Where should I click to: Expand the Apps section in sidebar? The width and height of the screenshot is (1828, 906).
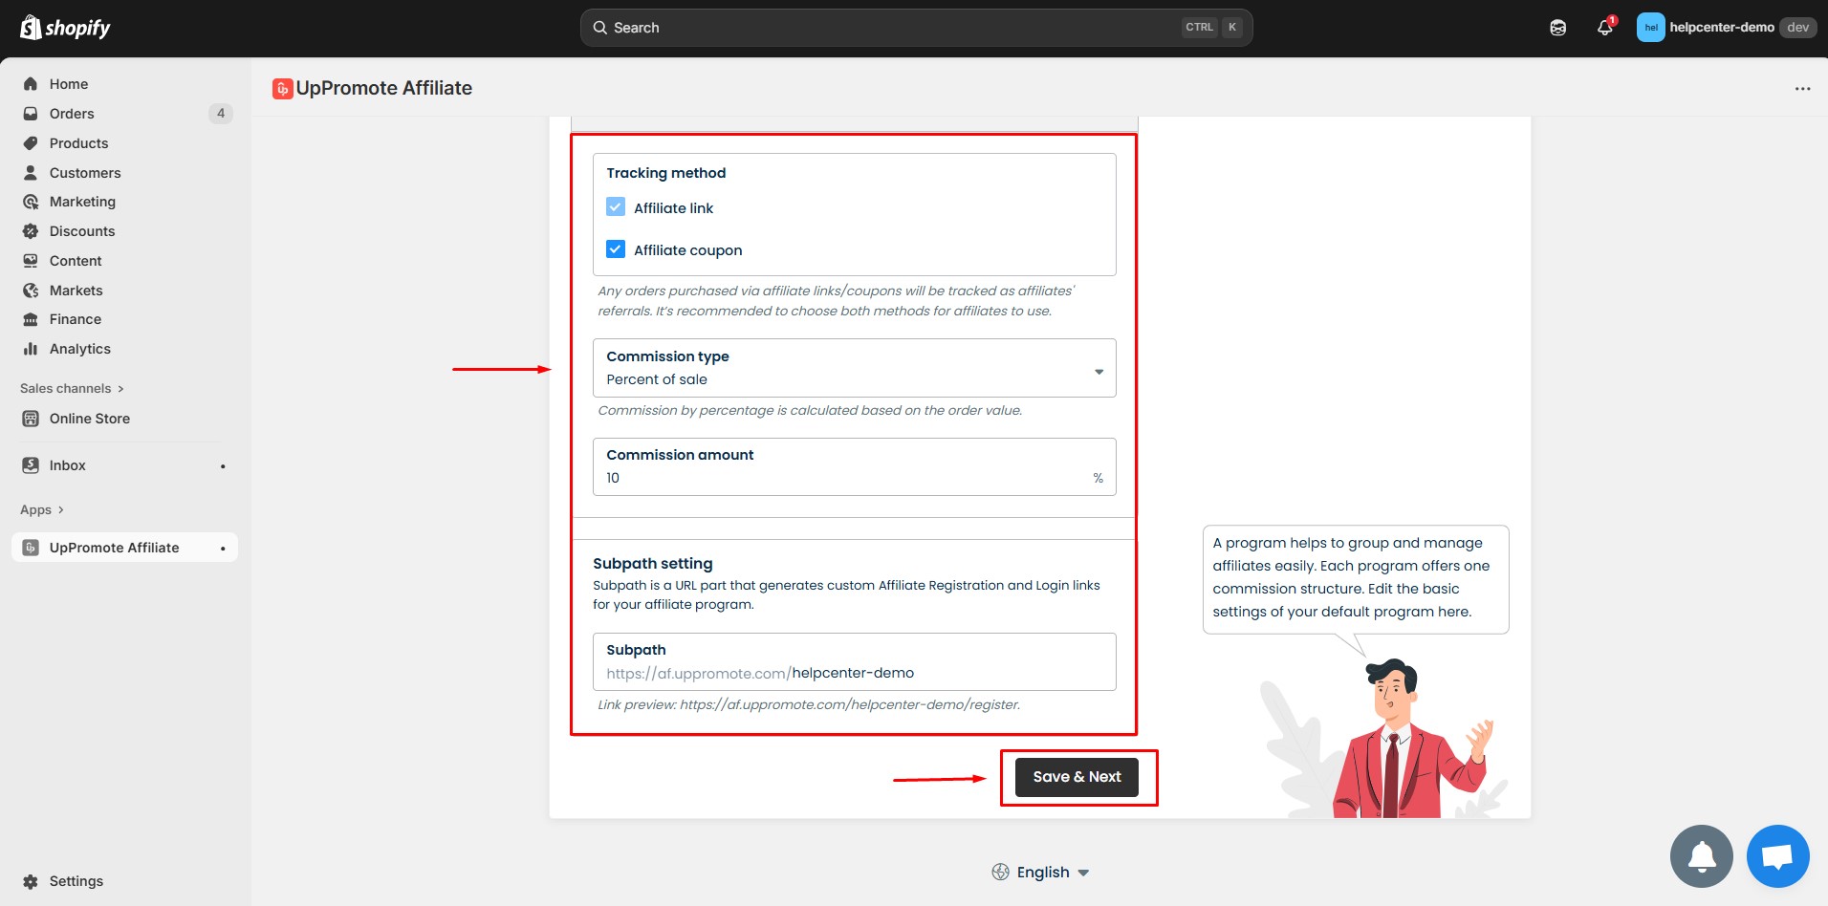pyautogui.click(x=42, y=510)
